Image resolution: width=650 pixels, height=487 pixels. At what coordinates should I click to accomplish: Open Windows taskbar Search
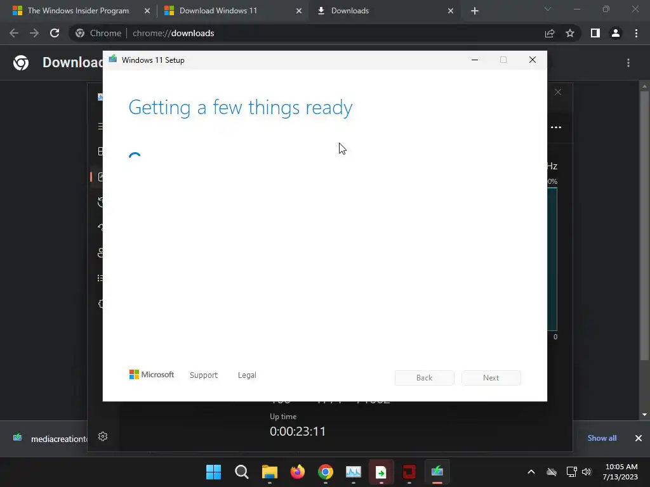click(242, 472)
